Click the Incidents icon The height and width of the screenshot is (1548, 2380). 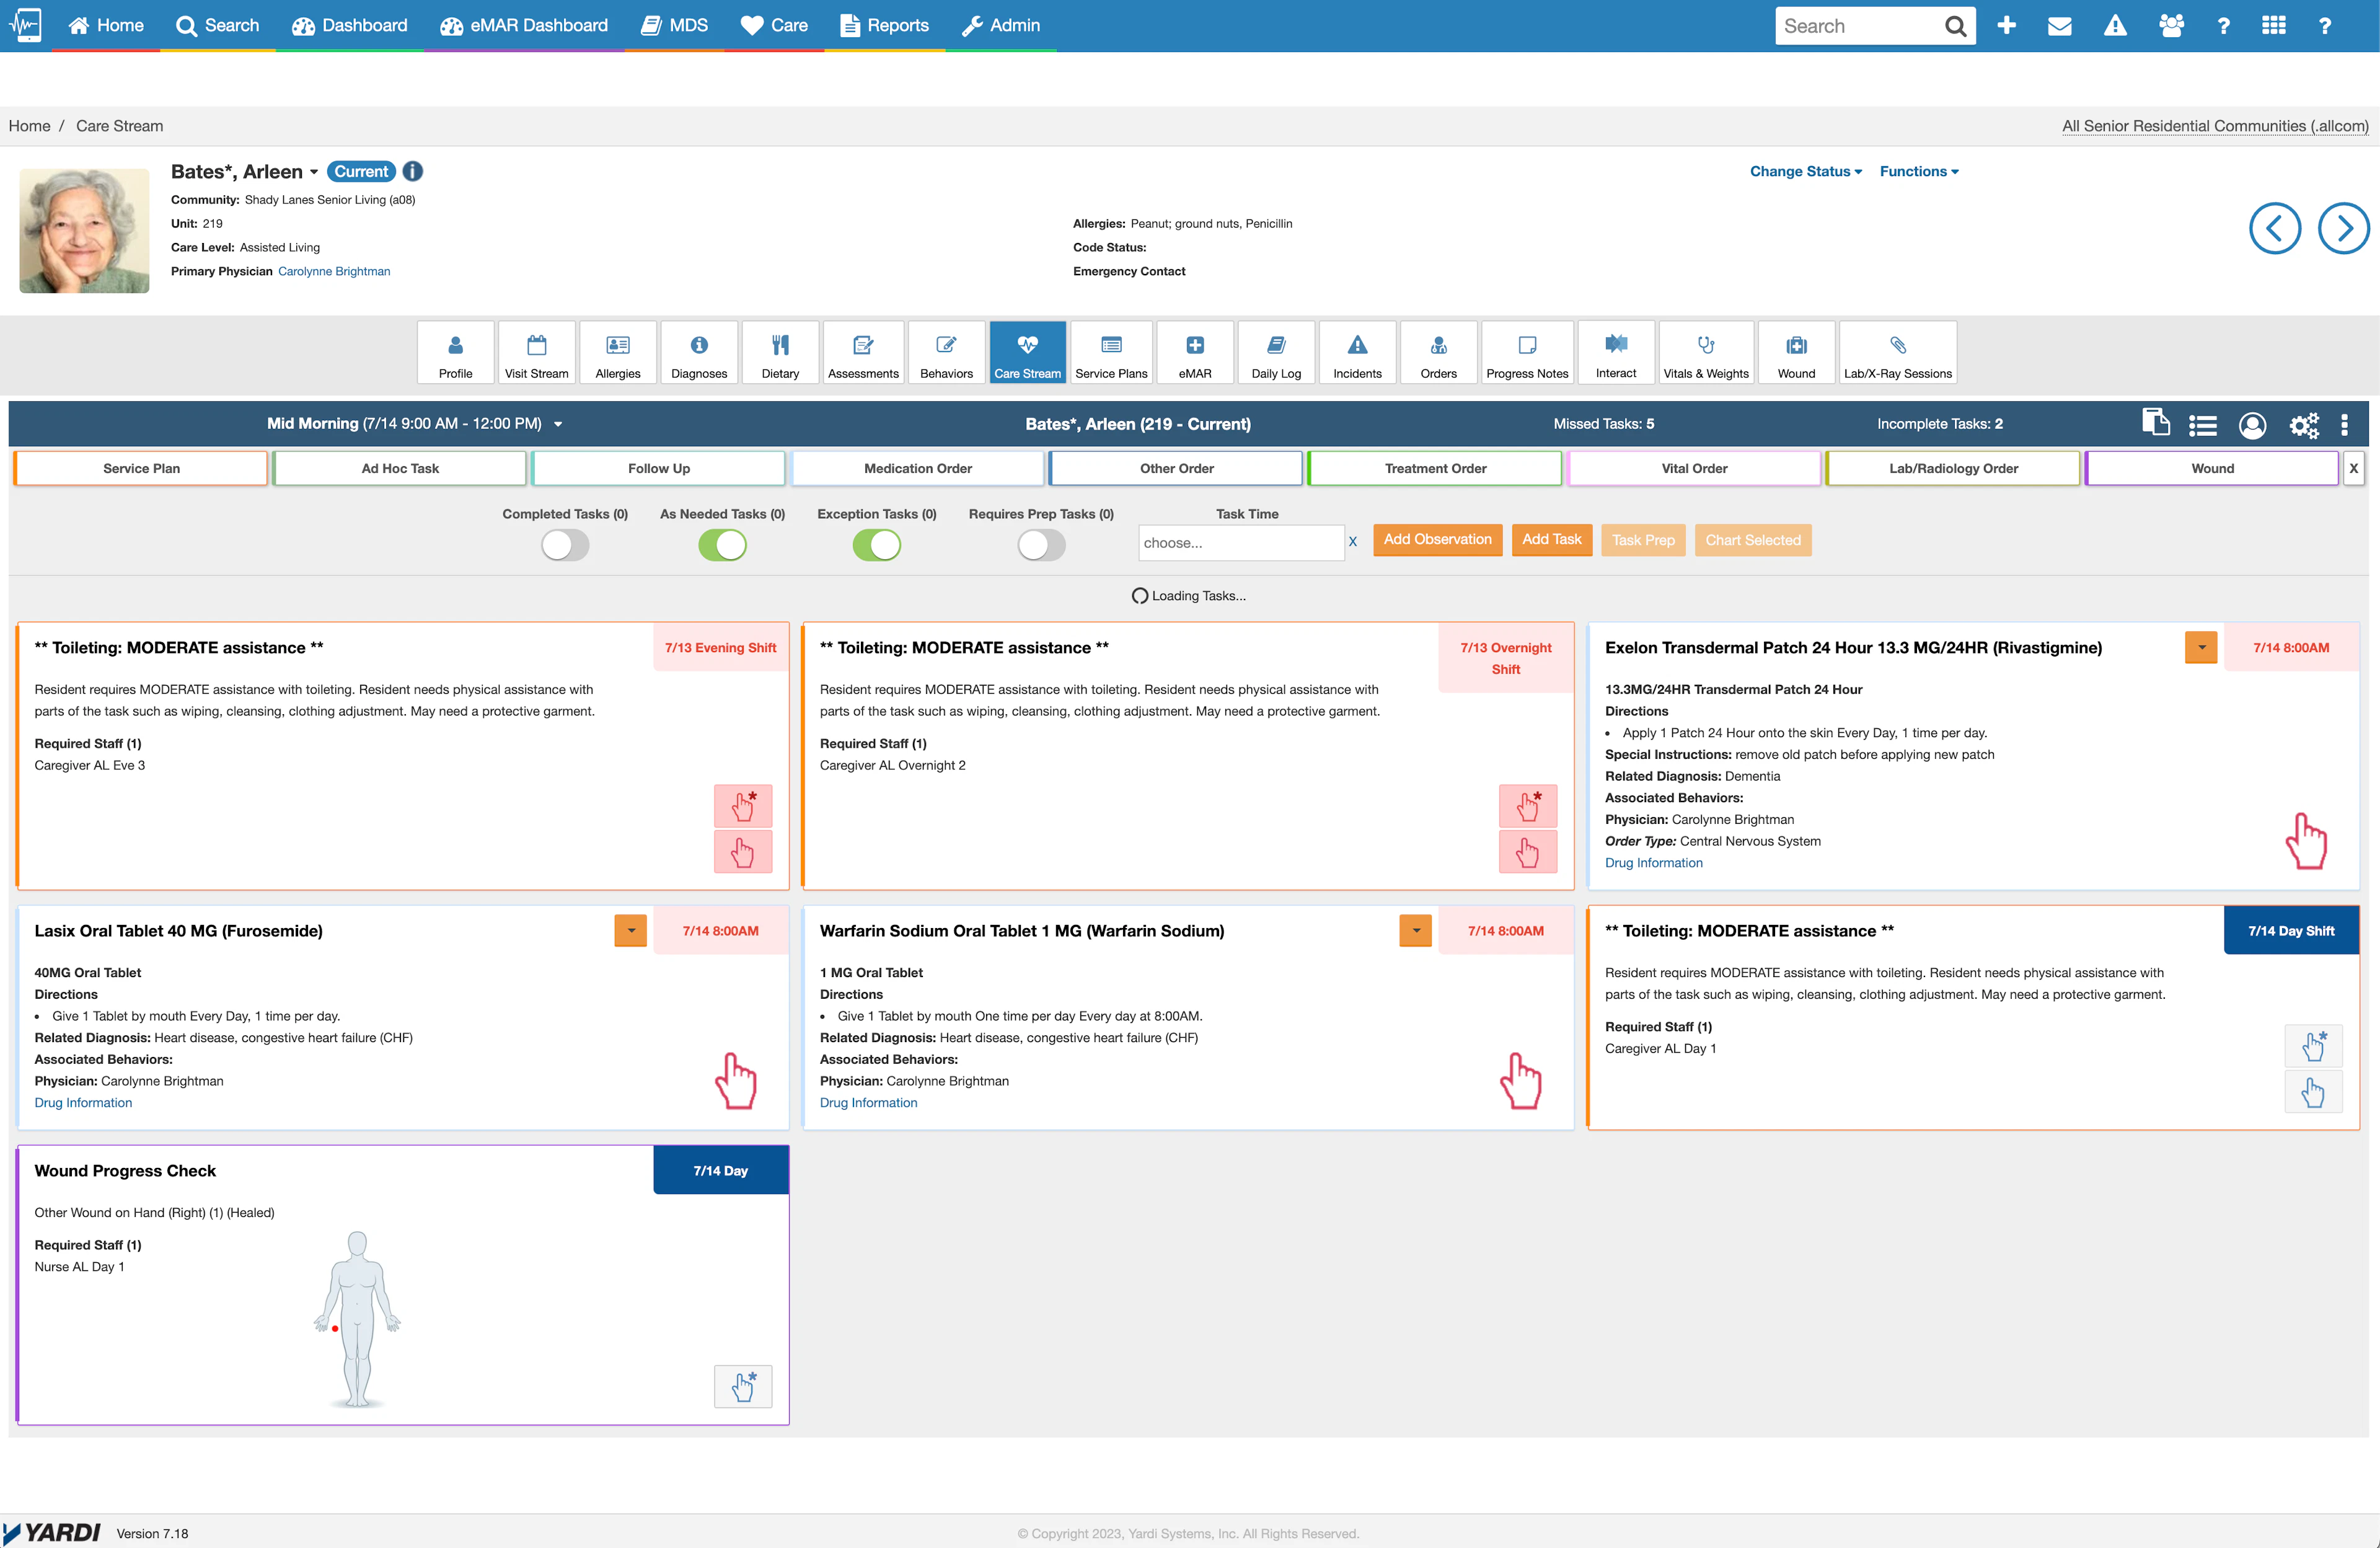[x=1357, y=352]
